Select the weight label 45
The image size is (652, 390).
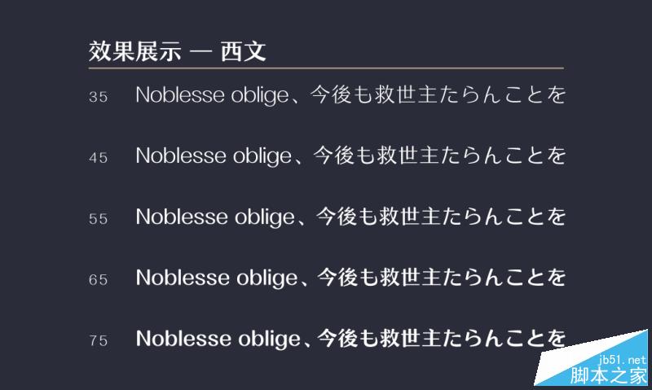(98, 158)
